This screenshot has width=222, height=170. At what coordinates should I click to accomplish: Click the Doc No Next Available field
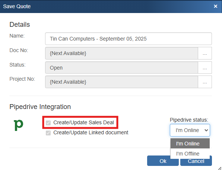pos(122,53)
